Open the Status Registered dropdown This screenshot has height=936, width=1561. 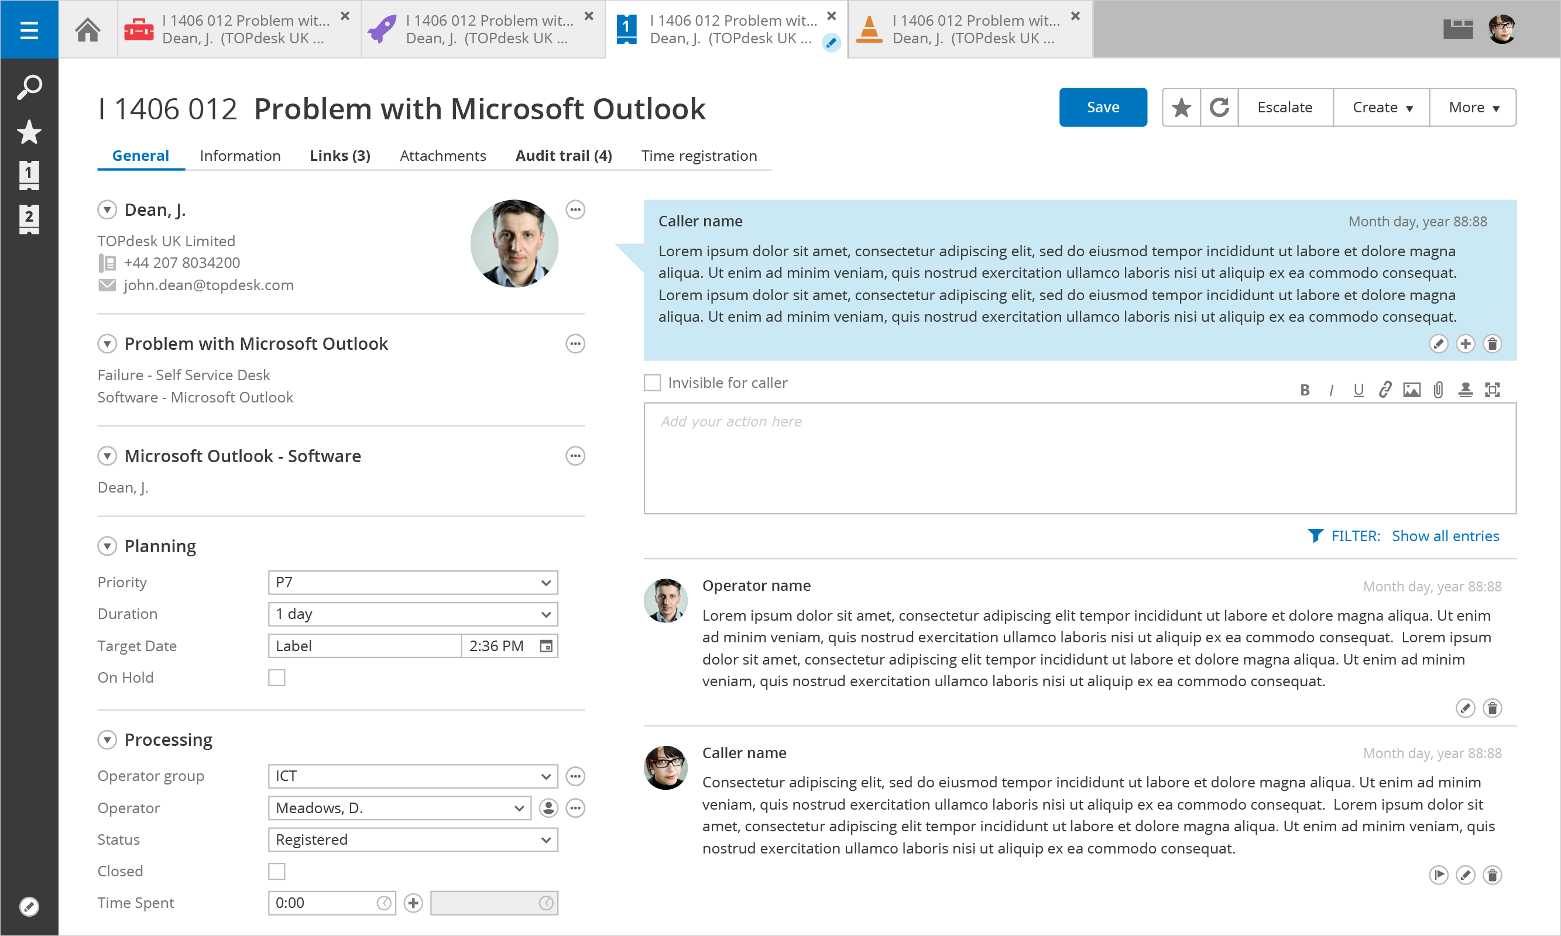tap(413, 839)
